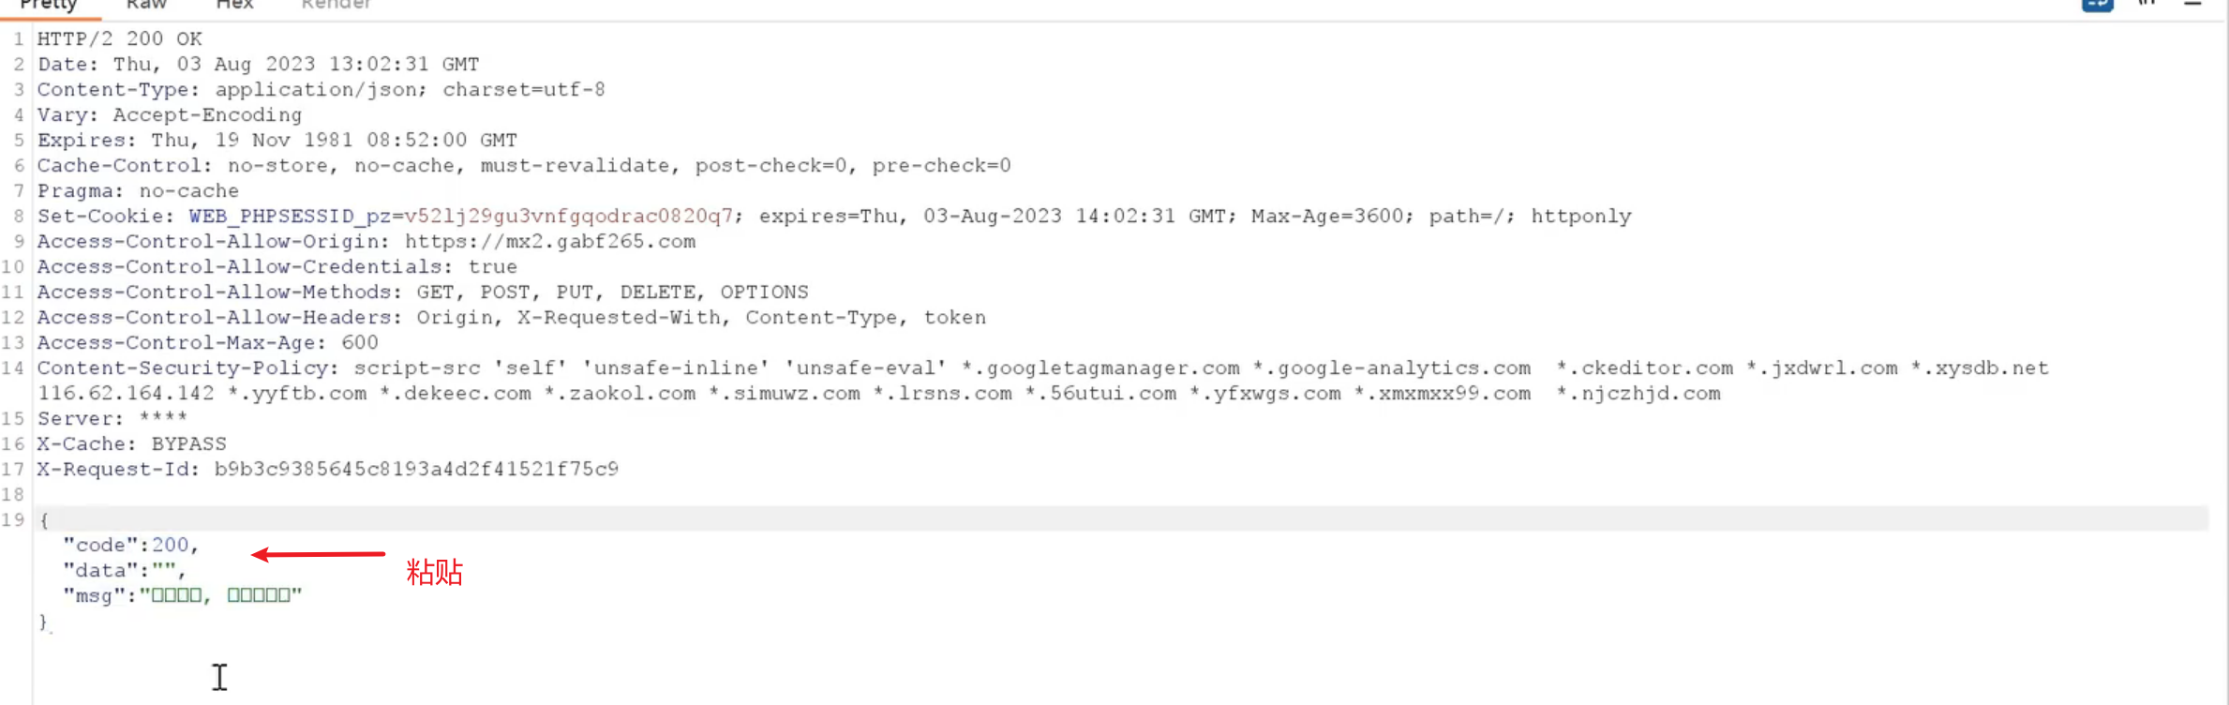Click the X-Cache: BYPASS line
Image resolution: width=2229 pixels, height=705 pixels.
131,443
